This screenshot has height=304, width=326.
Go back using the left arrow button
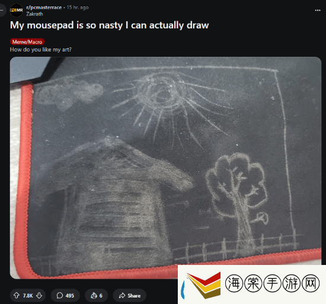[2, 10]
